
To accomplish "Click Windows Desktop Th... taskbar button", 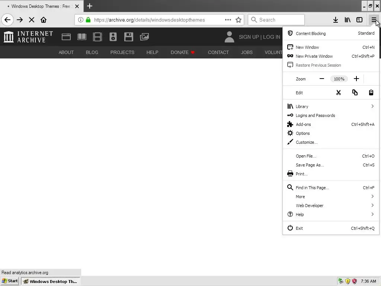I will (51, 282).
